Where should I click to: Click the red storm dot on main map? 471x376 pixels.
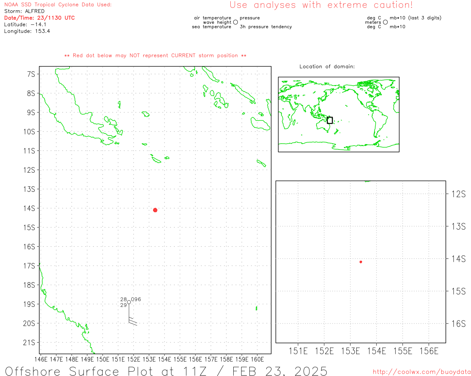tap(155, 210)
